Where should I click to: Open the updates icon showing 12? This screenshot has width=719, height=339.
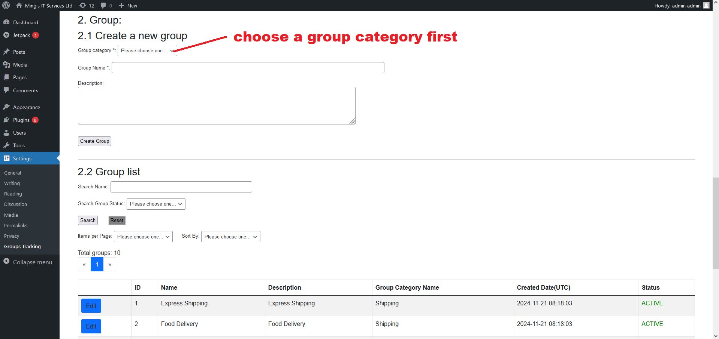tap(83, 6)
